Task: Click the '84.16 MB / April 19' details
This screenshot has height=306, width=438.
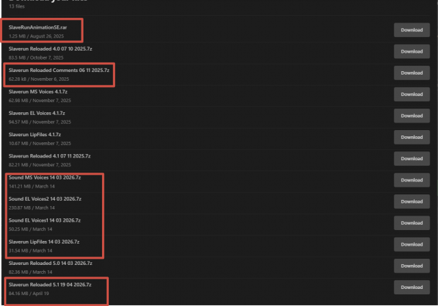Action: (29, 294)
